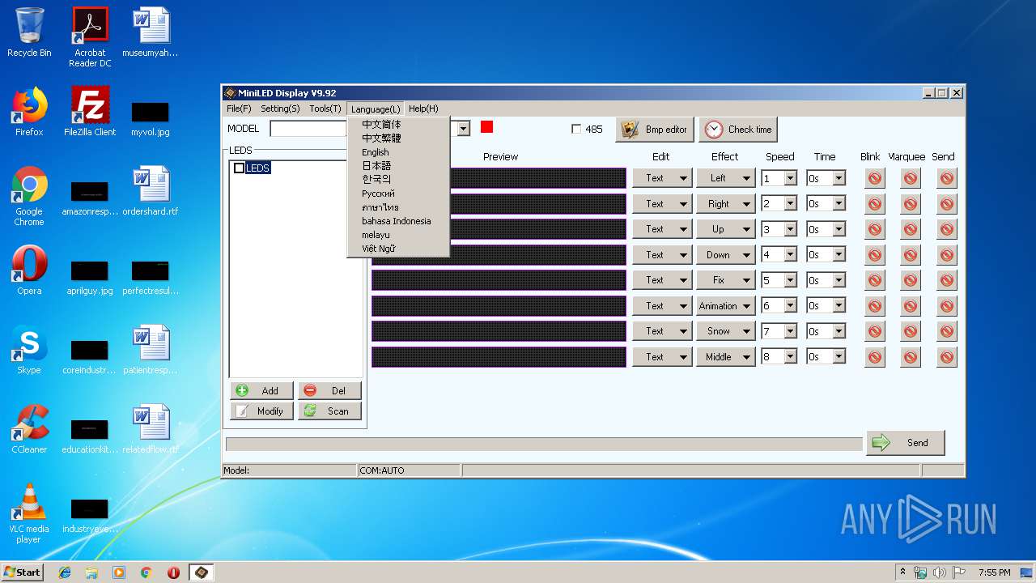Image resolution: width=1036 pixels, height=583 pixels.
Task: Open the File(F) menu
Action: (239, 109)
